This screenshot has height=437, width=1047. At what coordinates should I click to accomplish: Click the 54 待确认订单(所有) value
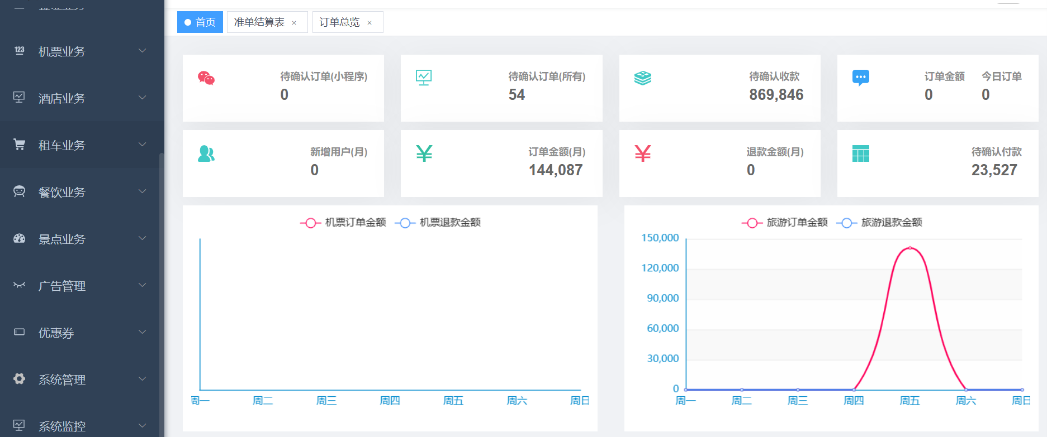click(517, 95)
